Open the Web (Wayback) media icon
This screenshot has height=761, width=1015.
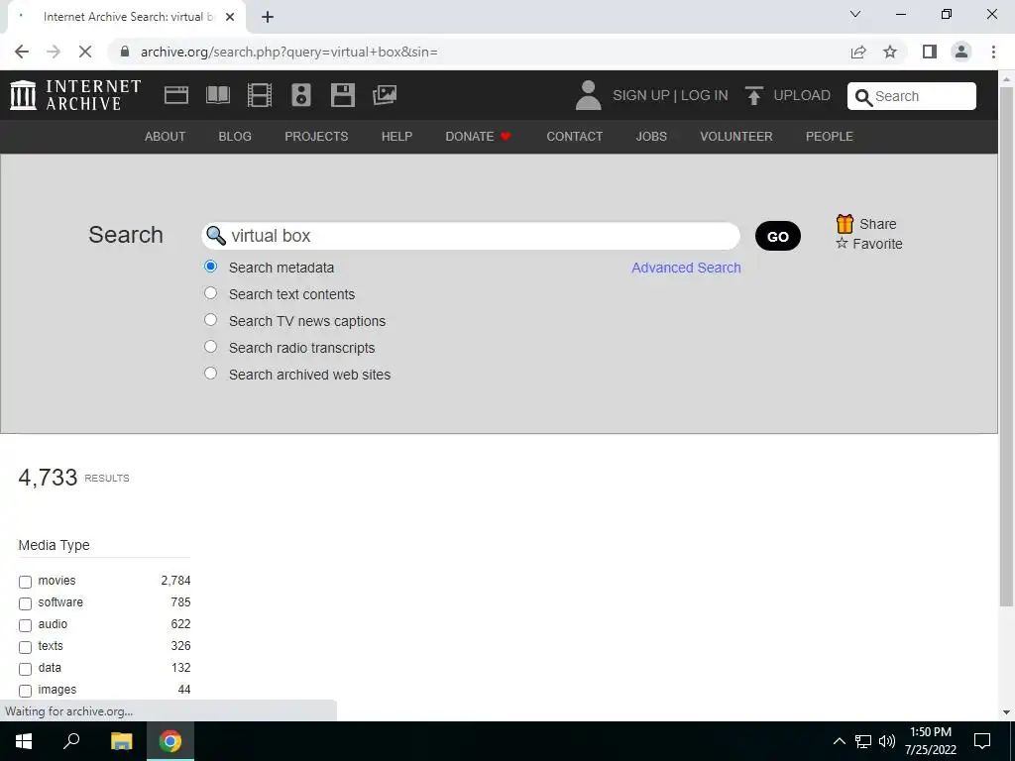(176, 95)
